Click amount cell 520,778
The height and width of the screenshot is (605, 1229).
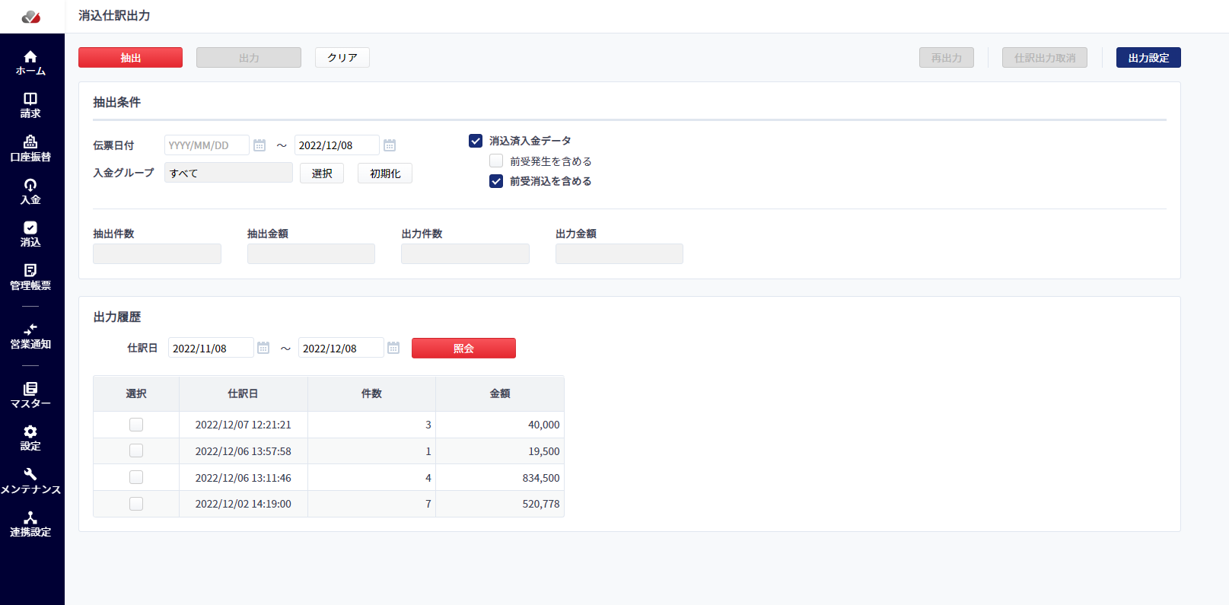500,504
